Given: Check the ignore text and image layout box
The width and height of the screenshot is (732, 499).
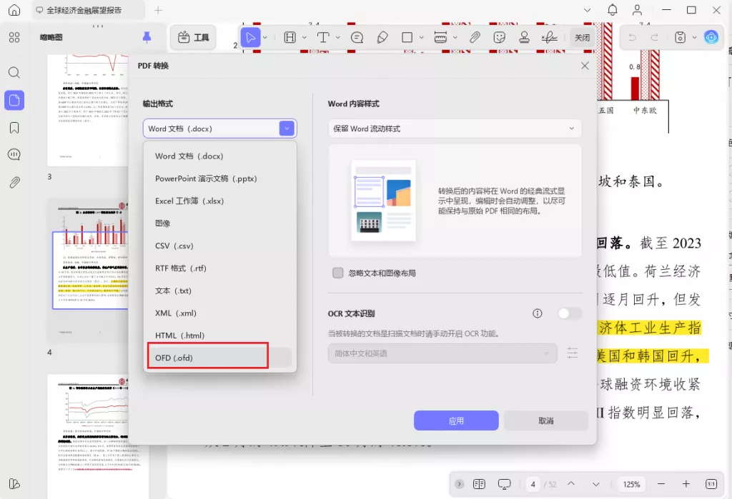Looking at the screenshot, I should coord(338,273).
